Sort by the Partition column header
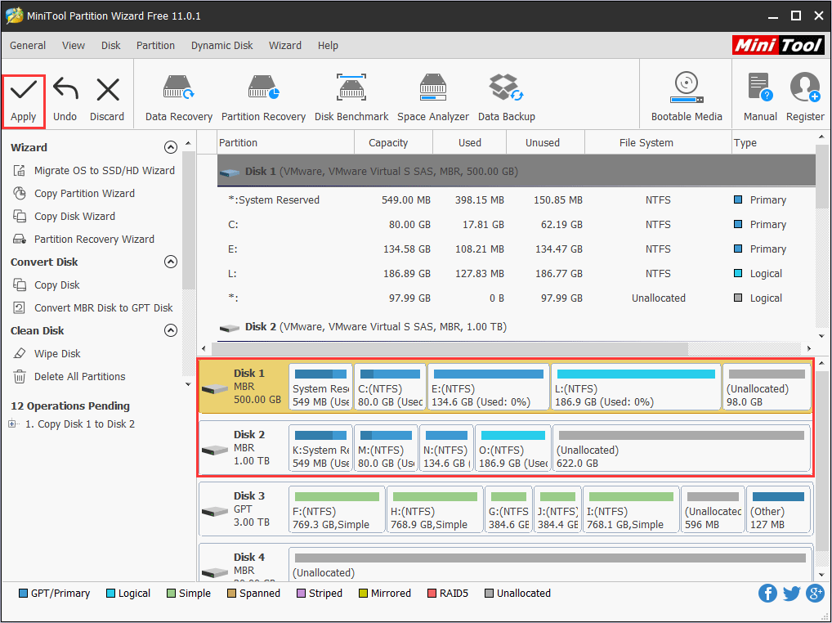Image resolution: width=832 pixels, height=623 pixels. 285,143
